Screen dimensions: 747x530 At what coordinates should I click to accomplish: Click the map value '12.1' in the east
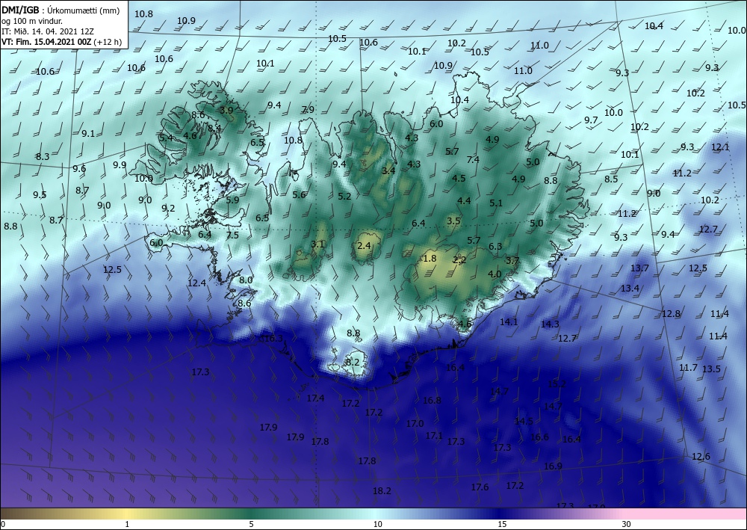pyautogui.click(x=720, y=147)
